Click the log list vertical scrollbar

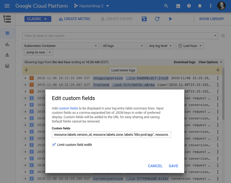[223, 94]
